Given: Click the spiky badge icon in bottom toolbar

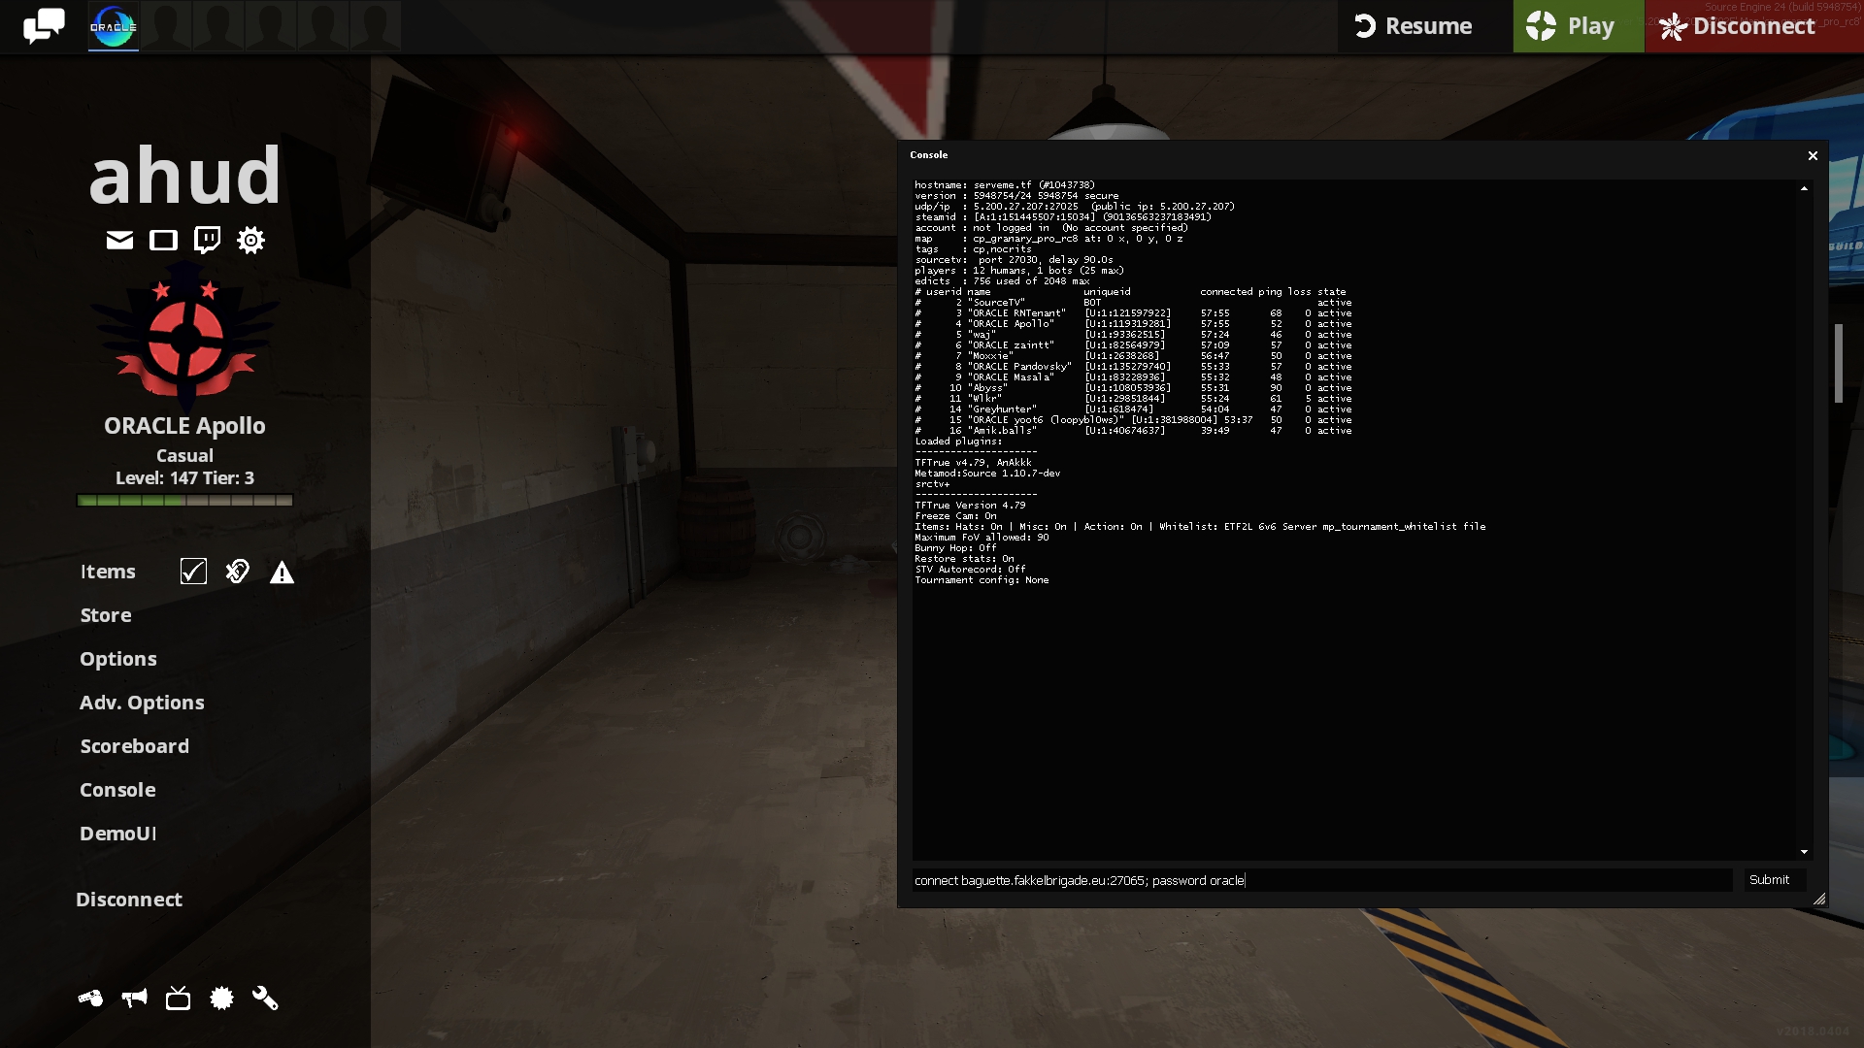Looking at the screenshot, I should point(221,999).
